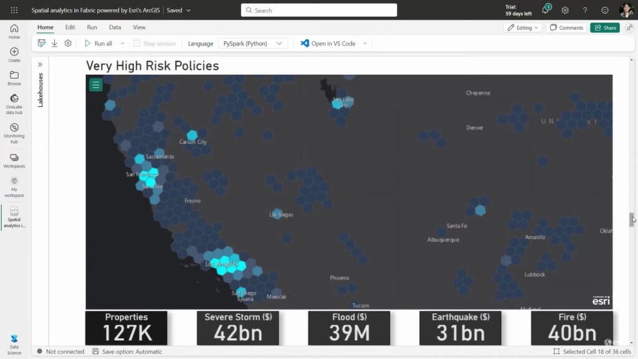Collapse the Lakehouses pane with the chevrons

(x=40, y=63)
